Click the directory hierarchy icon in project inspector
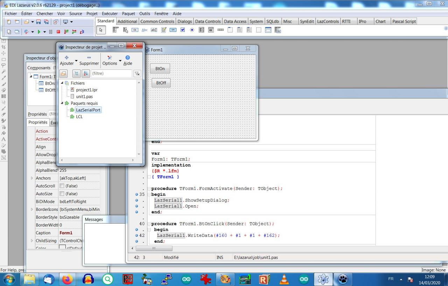 coord(76,73)
